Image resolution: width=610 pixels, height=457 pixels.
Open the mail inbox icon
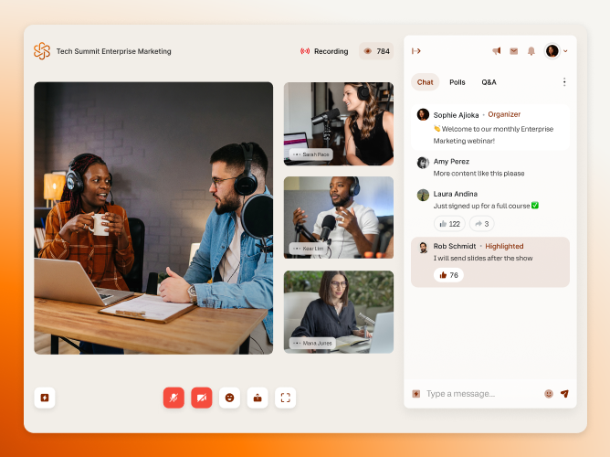coord(514,51)
